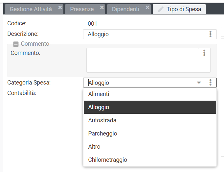Viewport: 224px width, 172px height.
Task: Open the Dipendenti tab
Action: coord(125,9)
